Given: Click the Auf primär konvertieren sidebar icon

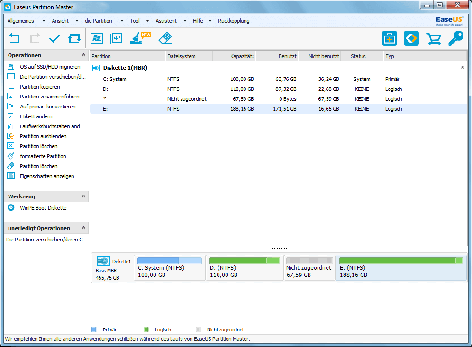Looking at the screenshot, I should (11, 106).
